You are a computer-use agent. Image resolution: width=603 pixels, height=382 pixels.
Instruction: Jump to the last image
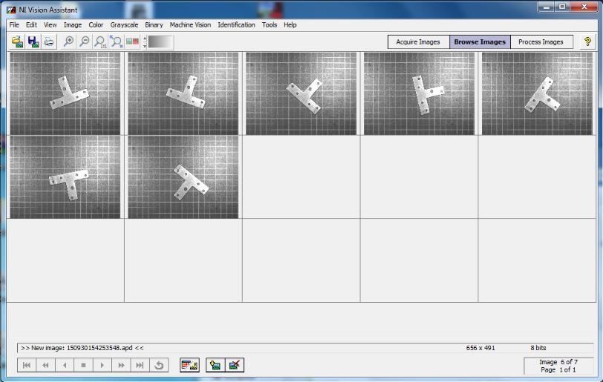tap(140, 365)
